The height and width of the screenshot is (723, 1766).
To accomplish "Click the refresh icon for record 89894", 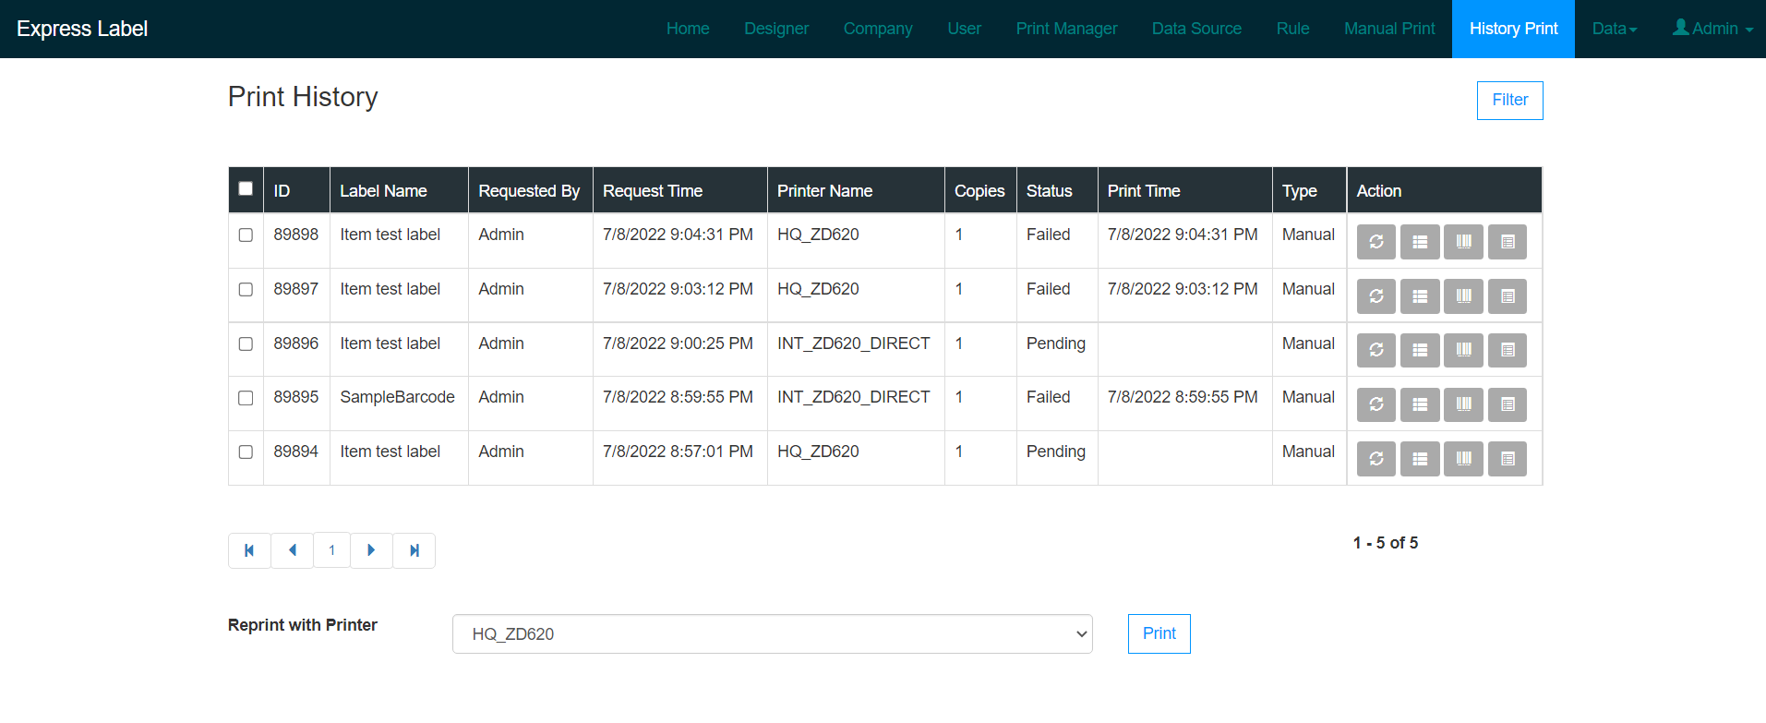I will (1376, 459).
